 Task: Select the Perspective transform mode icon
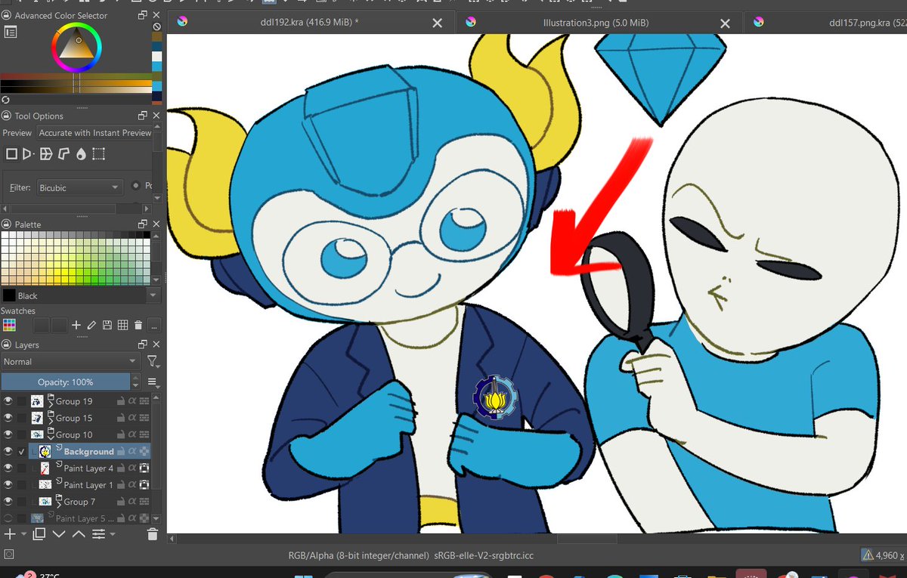[28, 154]
